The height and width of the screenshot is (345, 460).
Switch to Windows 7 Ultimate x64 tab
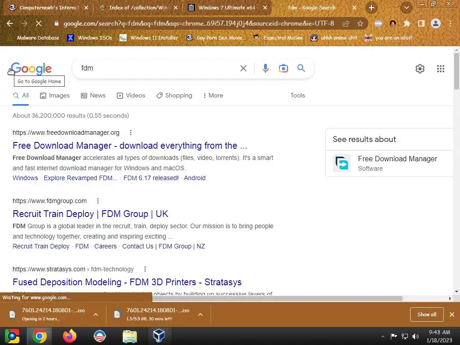(x=227, y=8)
